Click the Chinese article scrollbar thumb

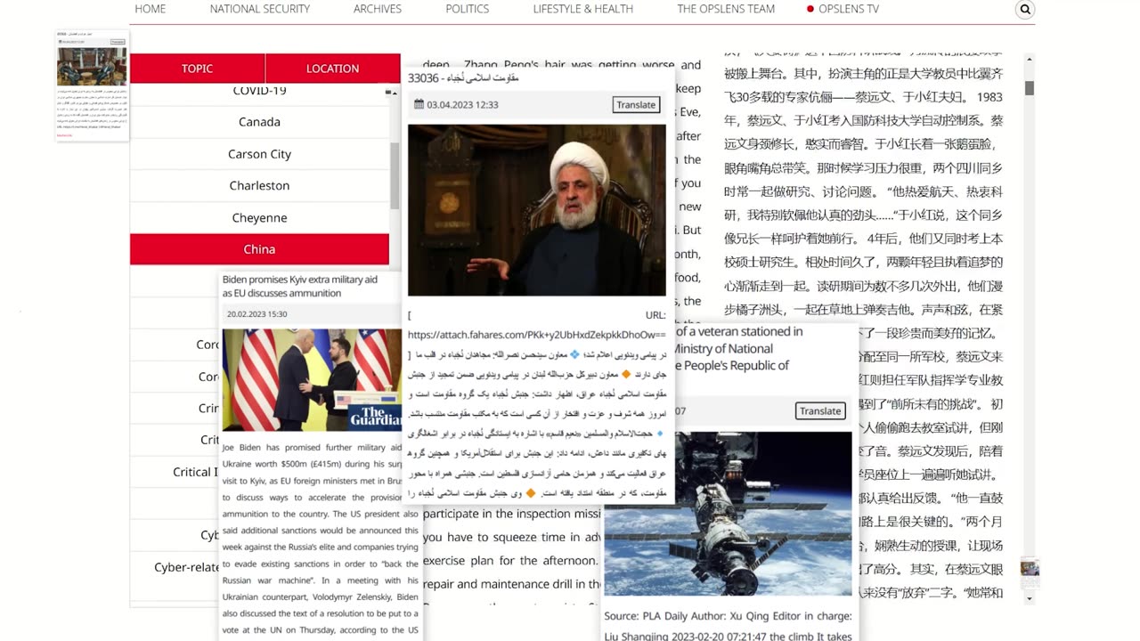pyautogui.click(x=1030, y=88)
